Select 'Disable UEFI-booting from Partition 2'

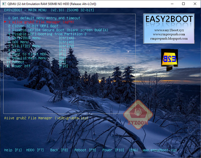[47, 34]
